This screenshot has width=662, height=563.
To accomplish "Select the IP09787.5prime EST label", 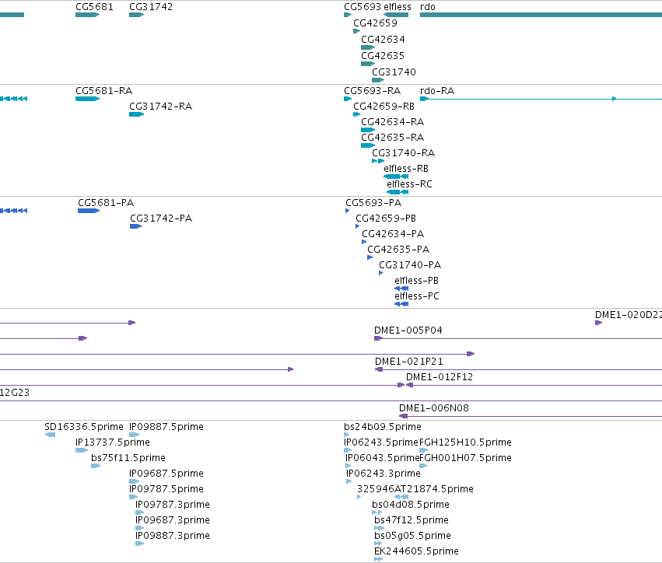I will (x=166, y=490).
